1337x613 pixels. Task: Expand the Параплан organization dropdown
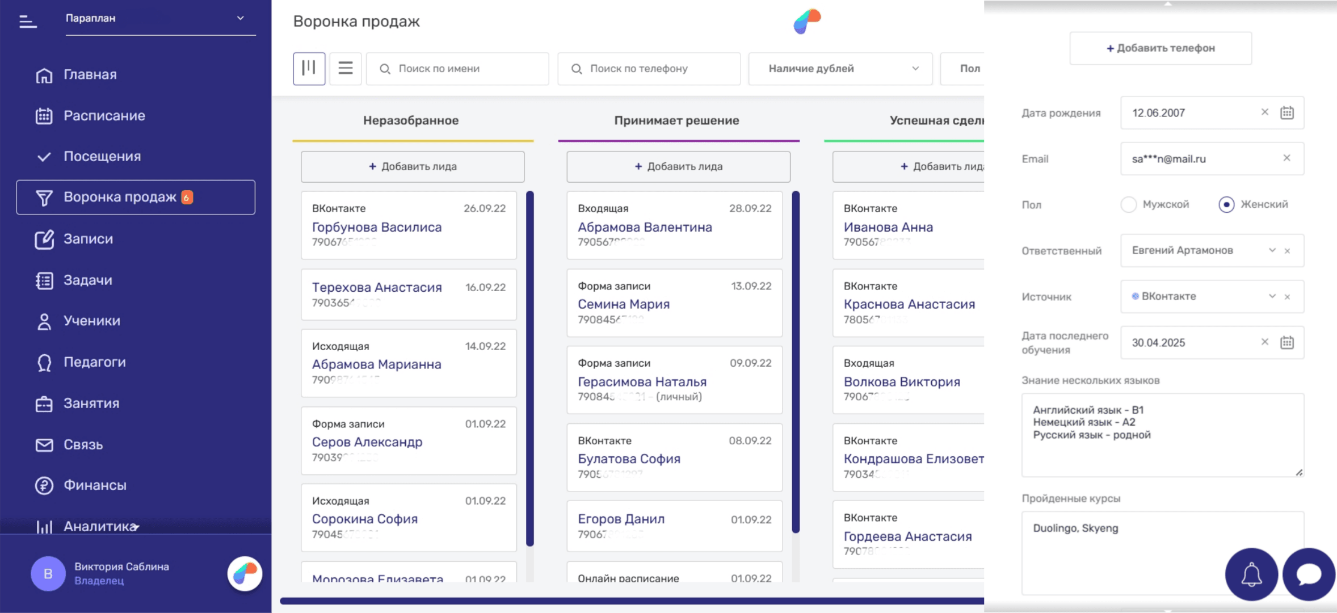[x=240, y=18]
